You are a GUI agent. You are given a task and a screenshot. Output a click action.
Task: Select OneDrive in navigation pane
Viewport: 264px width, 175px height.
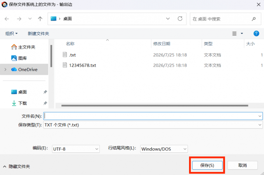pyautogui.click(x=24, y=69)
